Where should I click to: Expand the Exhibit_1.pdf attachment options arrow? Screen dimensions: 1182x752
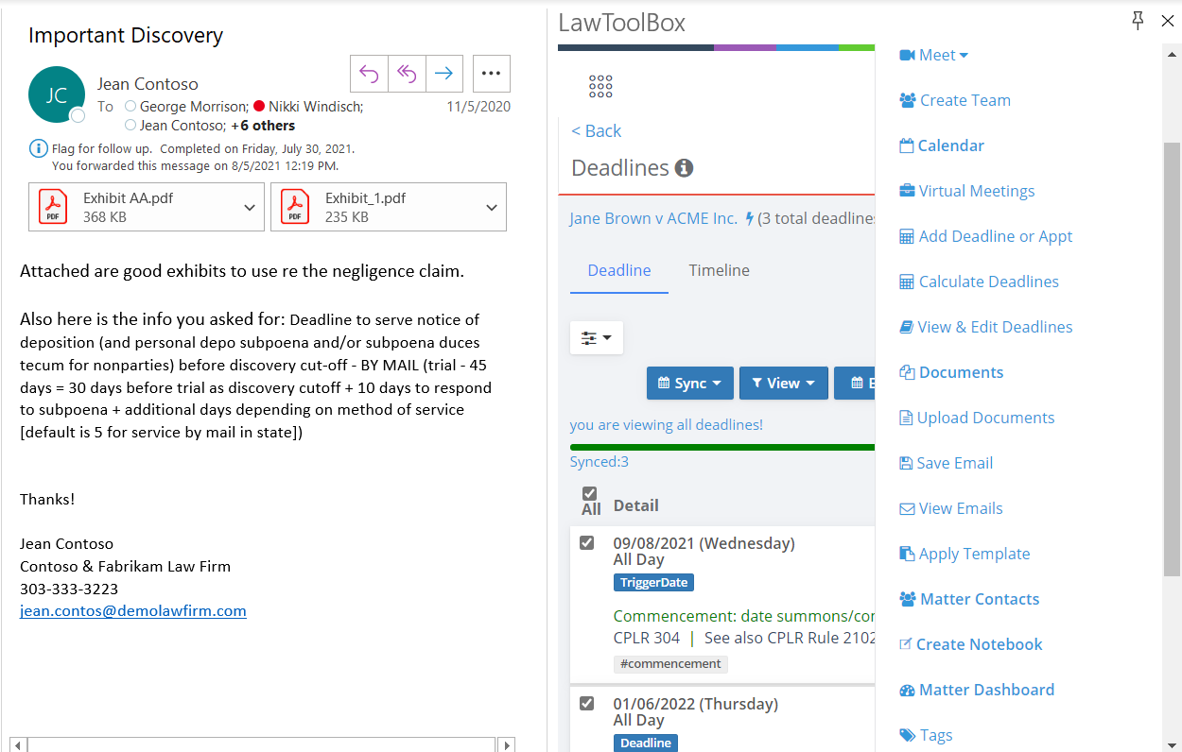click(x=492, y=207)
